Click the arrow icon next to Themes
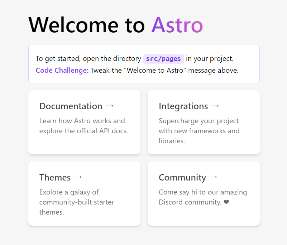Viewport: 287px width, 245px height. (x=78, y=177)
